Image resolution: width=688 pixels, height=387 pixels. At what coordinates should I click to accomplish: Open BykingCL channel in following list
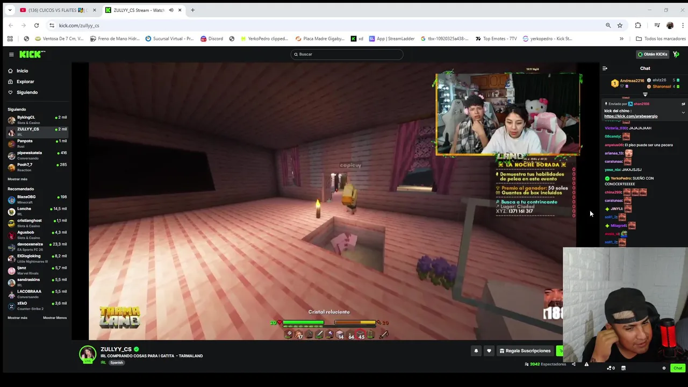(x=37, y=119)
